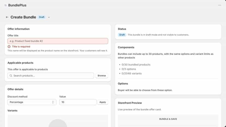Click the Draft badge in Status card
Screen dimensions: 226x127
click(x=122, y=35)
